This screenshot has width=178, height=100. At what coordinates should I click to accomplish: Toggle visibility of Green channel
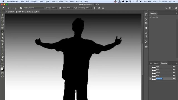coord(150,73)
